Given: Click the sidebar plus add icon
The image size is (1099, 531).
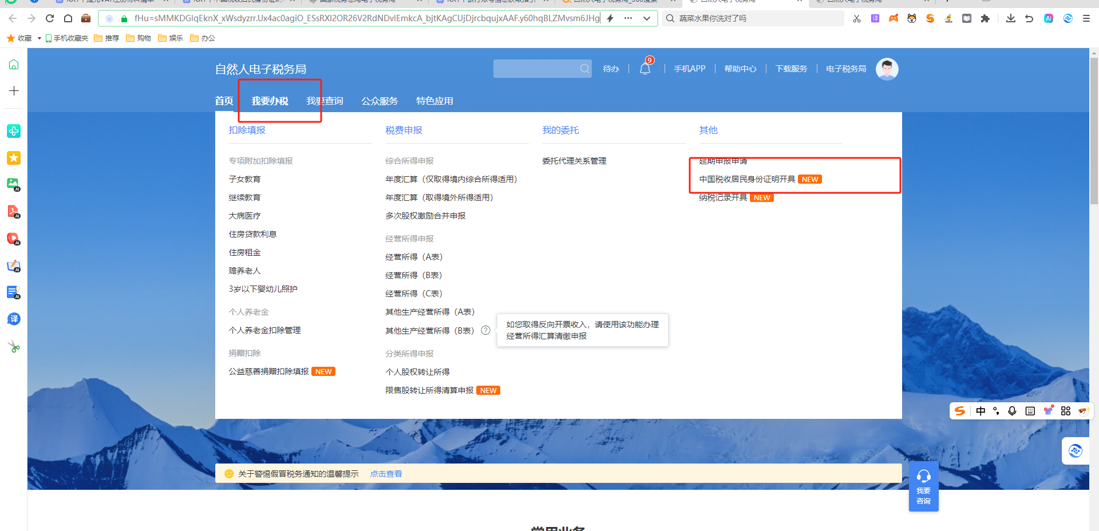Looking at the screenshot, I should coord(14,90).
